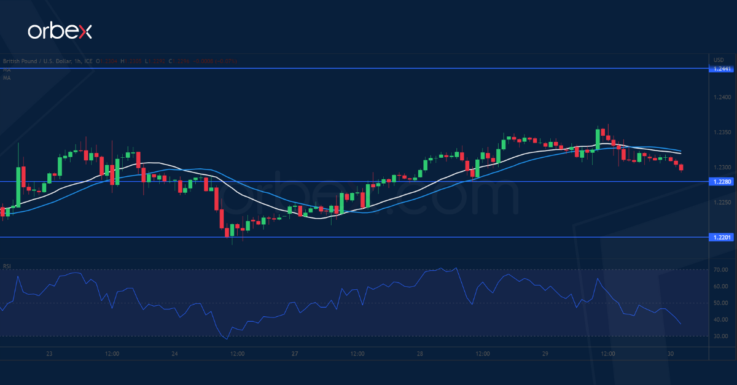Click the 30.00 RSI scale value

[x=721, y=336]
